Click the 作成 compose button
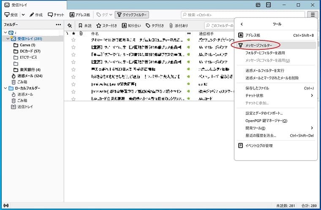The image size is (321, 210). pos(36,15)
